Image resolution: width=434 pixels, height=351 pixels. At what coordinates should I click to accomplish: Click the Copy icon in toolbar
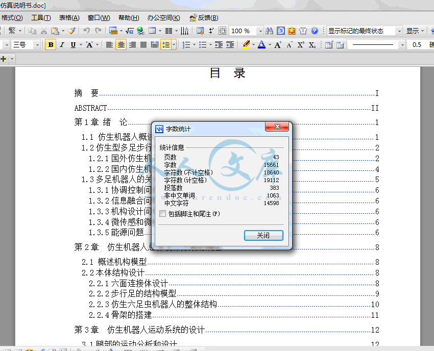(x=32, y=31)
